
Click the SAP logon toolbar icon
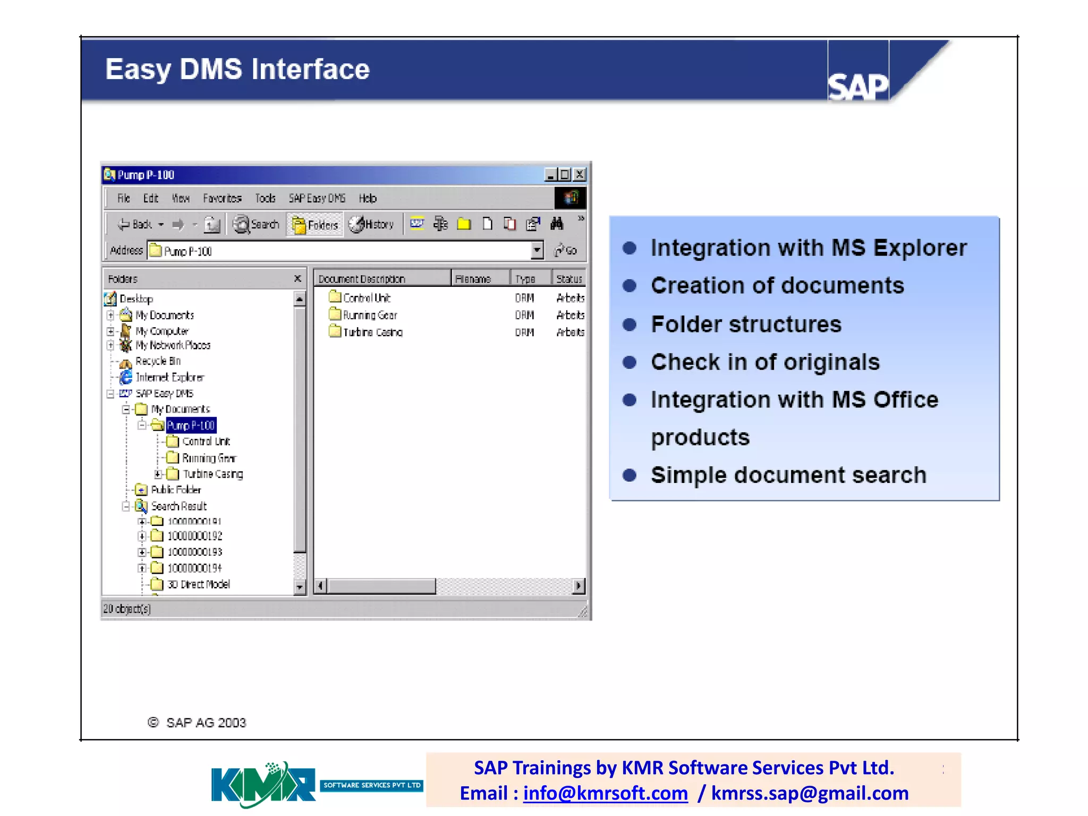[417, 224]
